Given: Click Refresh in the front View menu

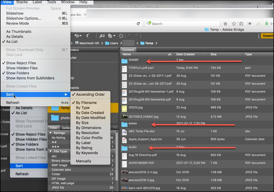Looking at the screenshot, I should coord(13,103).
